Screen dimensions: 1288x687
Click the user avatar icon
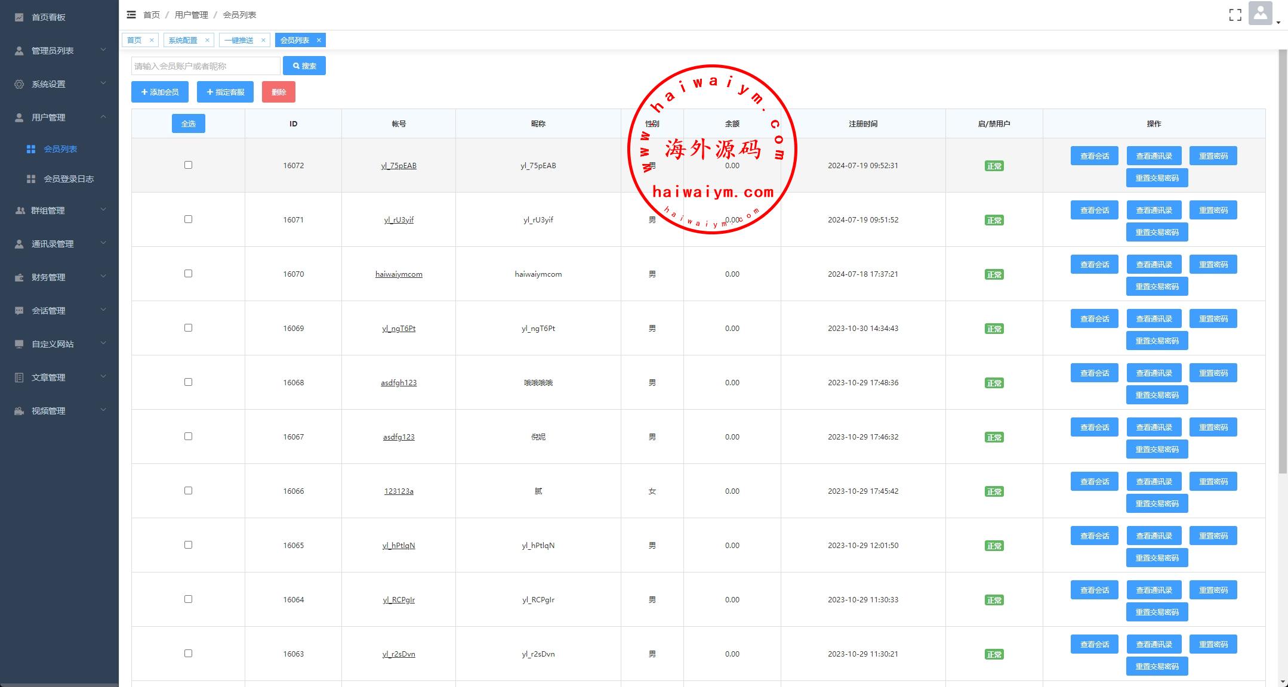(1260, 14)
